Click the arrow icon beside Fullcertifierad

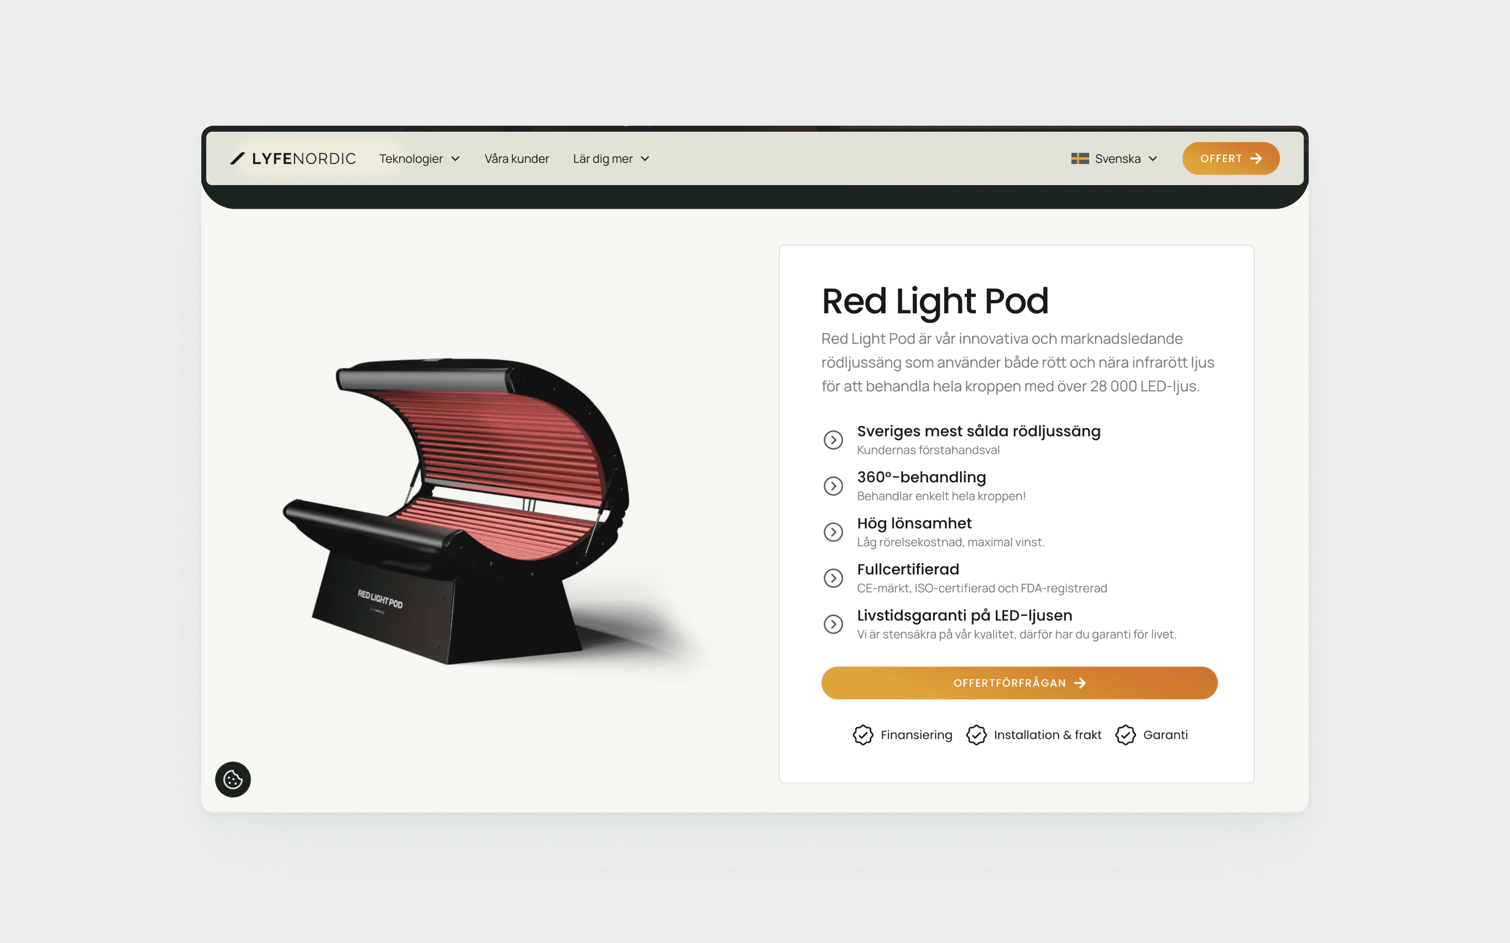click(x=833, y=578)
